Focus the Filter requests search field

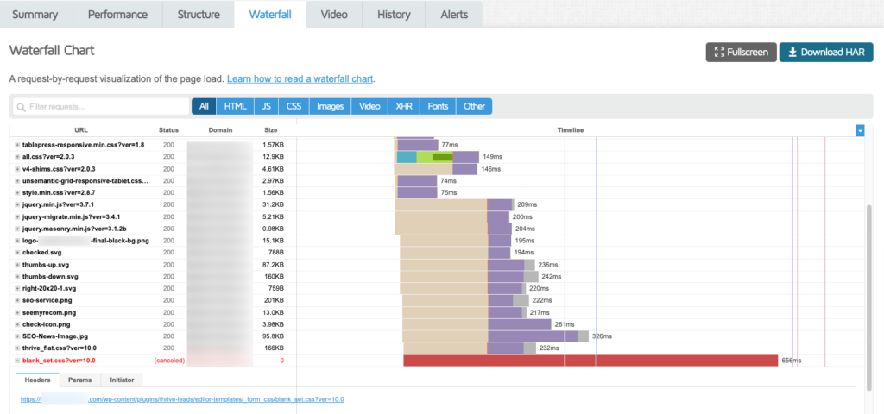101,106
